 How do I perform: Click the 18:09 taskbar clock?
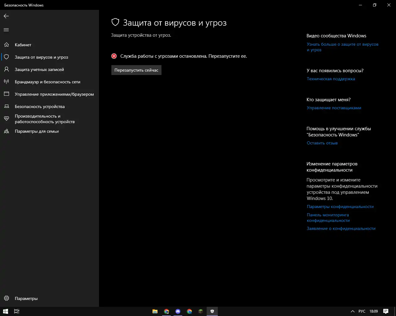(x=373, y=311)
